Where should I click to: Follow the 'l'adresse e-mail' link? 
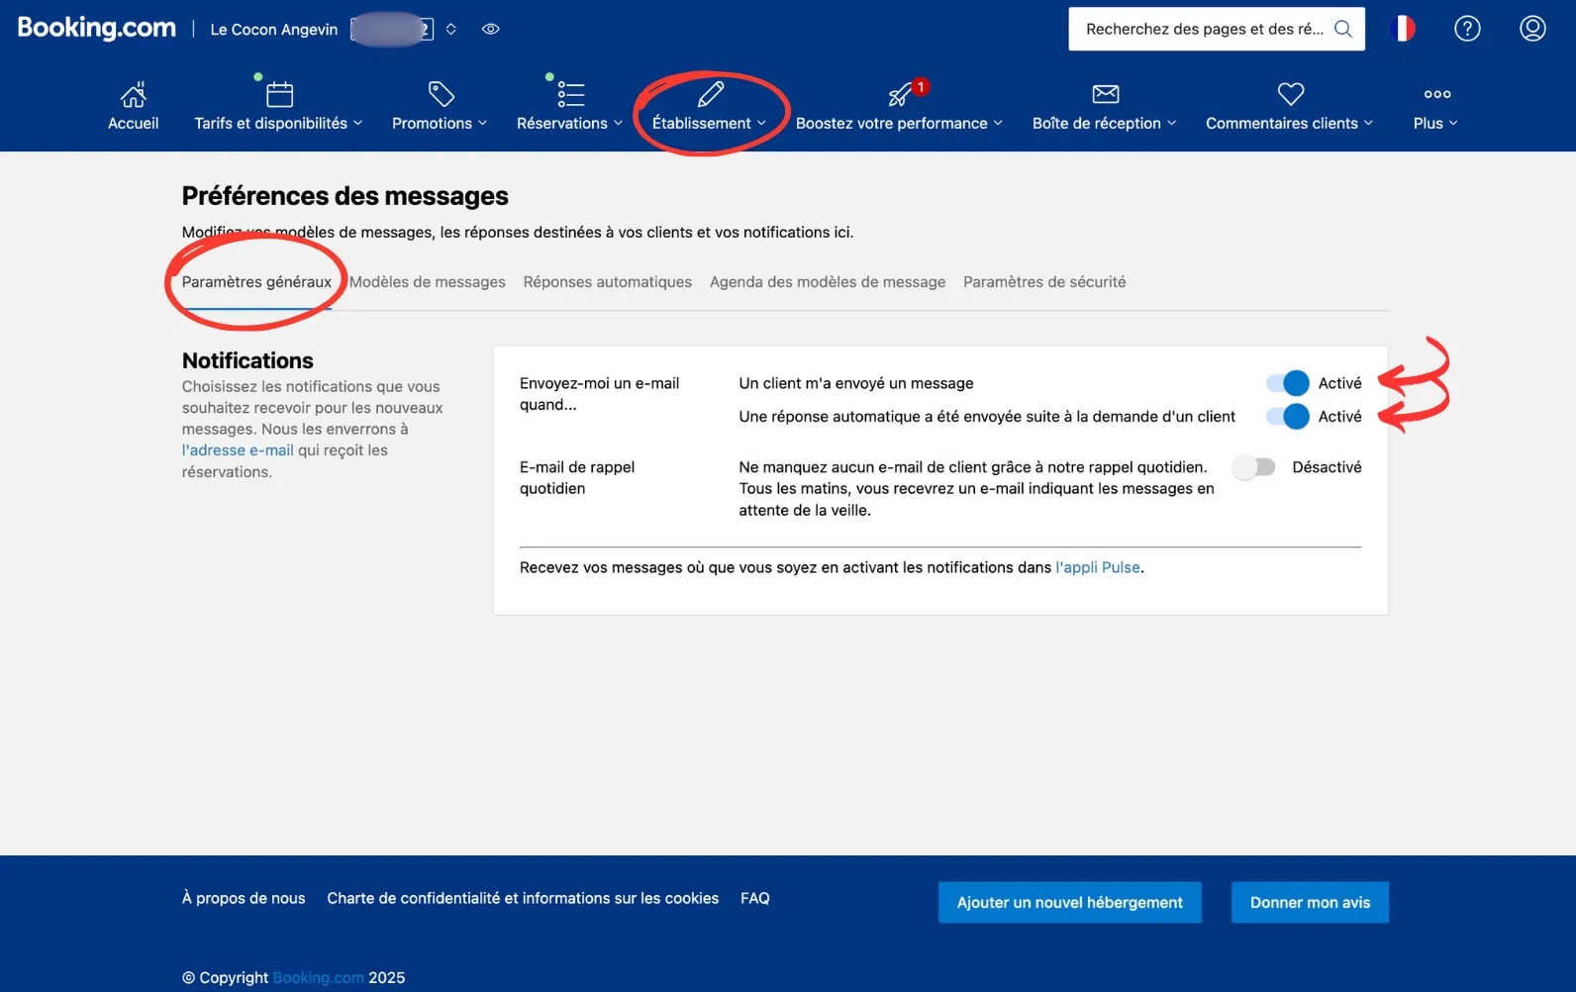click(x=238, y=450)
